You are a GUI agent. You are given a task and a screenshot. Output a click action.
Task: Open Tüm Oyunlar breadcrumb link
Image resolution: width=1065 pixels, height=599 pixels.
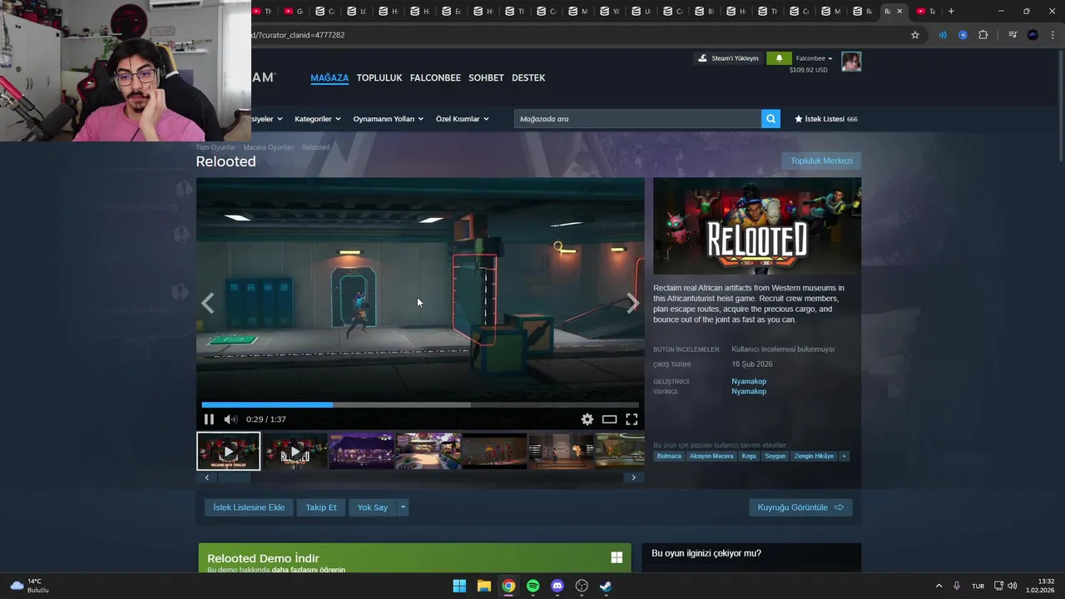point(215,147)
